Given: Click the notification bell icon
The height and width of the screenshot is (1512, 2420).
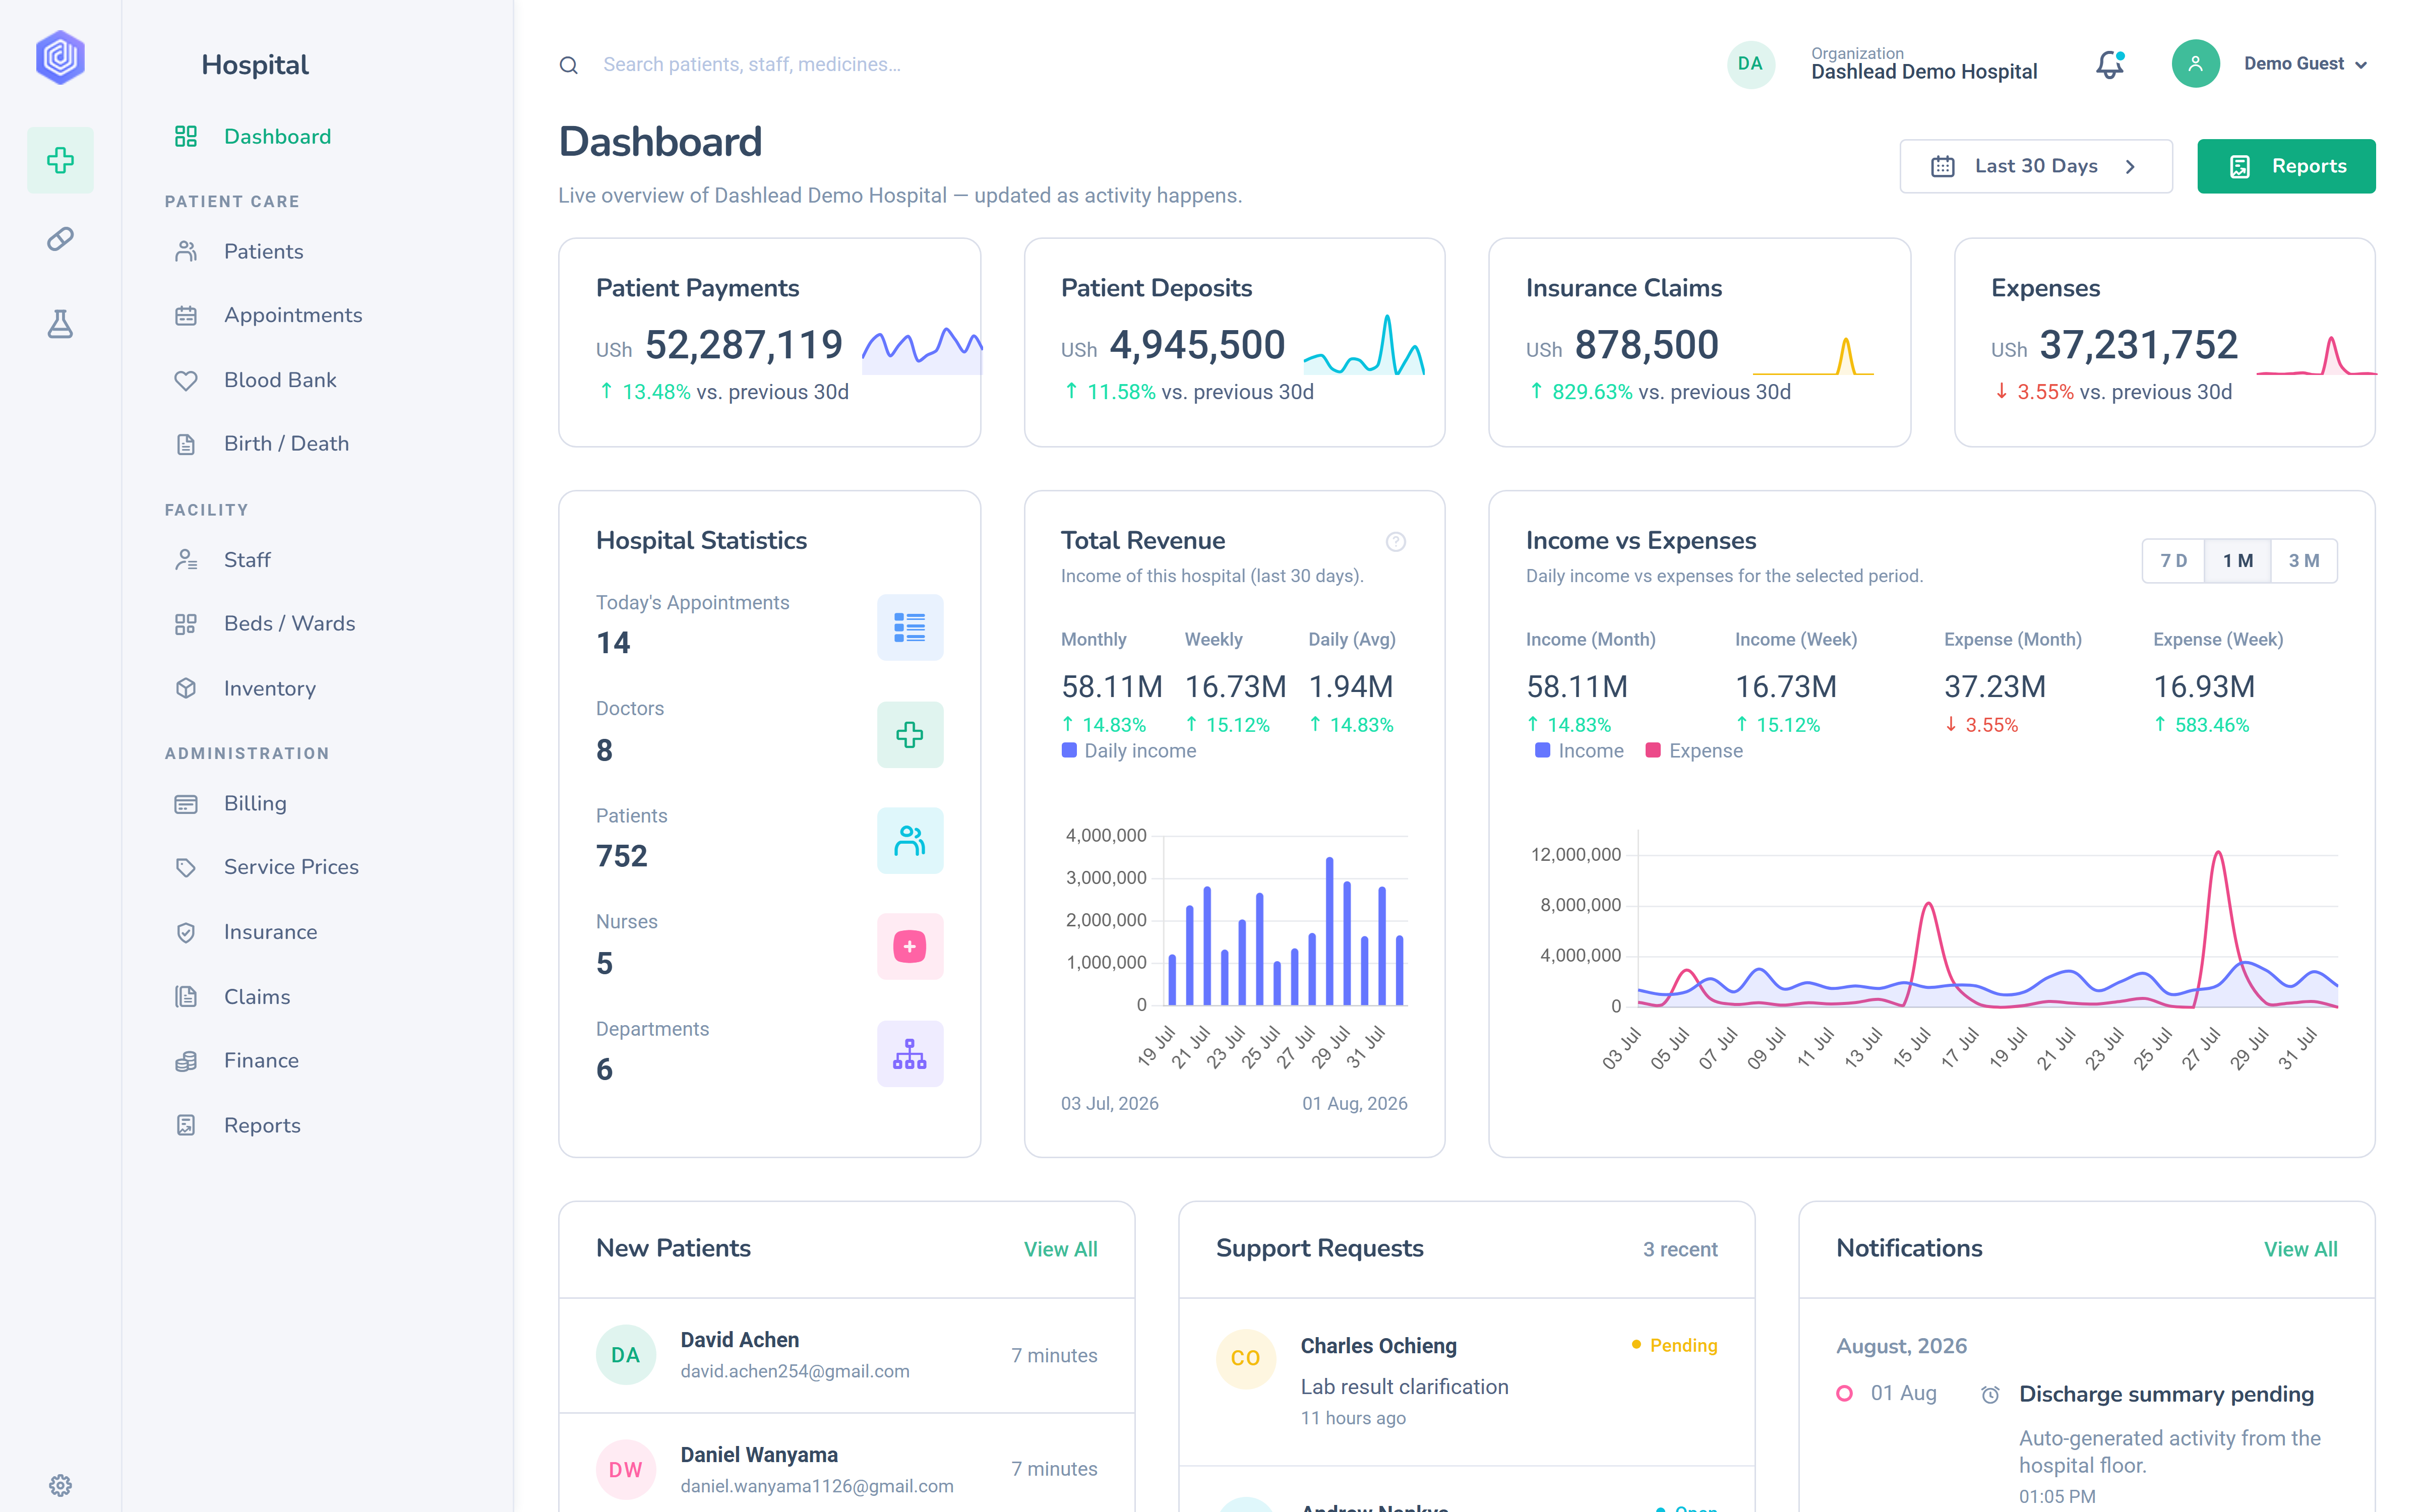Looking at the screenshot, I should (x=2110, y=65).
